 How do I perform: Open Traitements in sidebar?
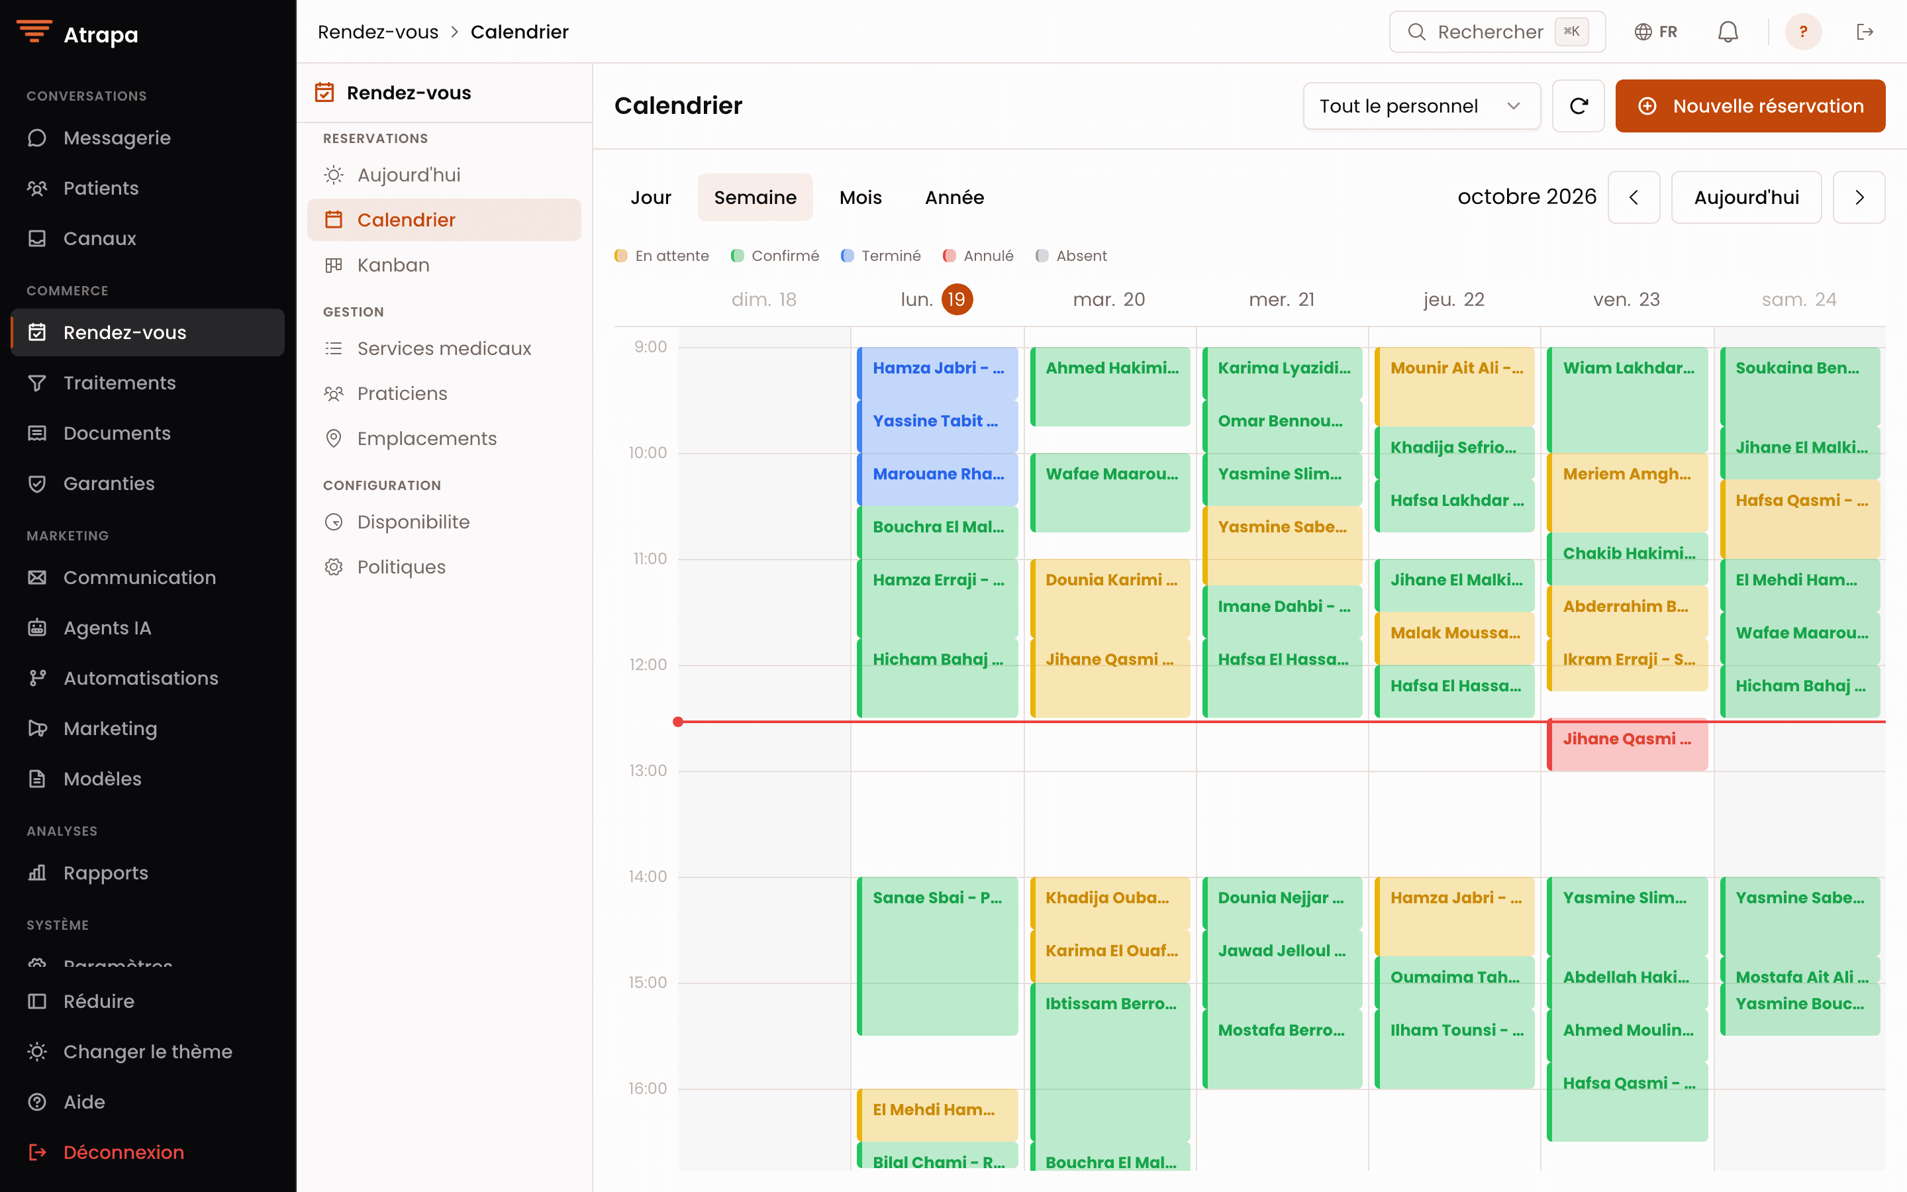point(148,383)
